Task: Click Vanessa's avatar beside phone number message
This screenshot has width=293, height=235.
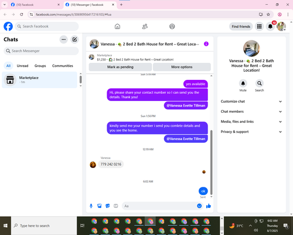Action: 93,164
